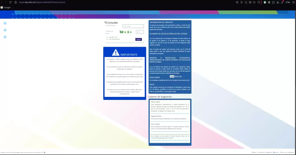Click the Inicio link in footer
Viewport: 296px width, 155px height.
point(254,152)
